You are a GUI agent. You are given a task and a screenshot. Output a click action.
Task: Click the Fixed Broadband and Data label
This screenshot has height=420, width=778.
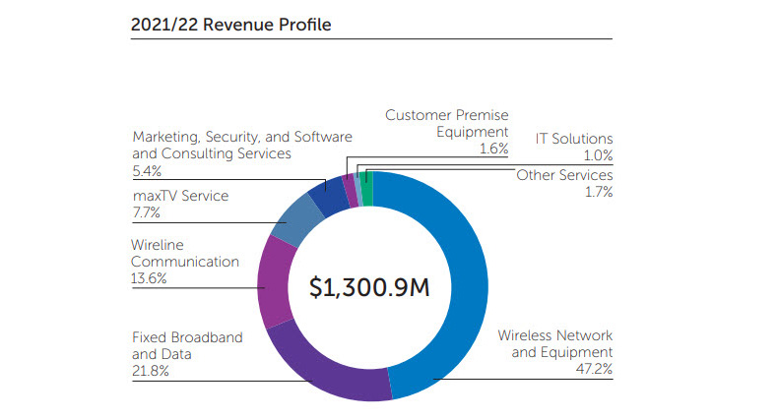pos(187,345)
